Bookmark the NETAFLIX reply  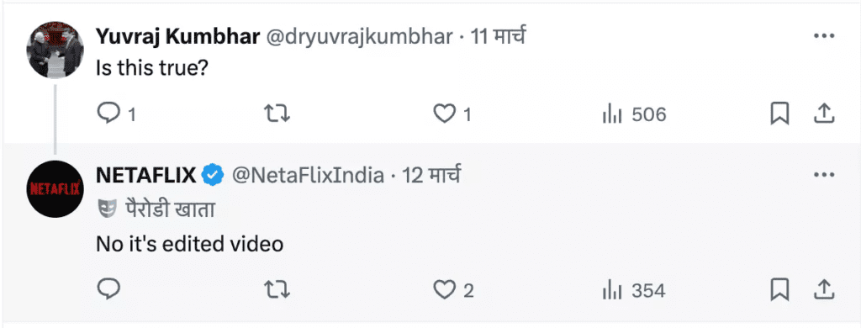[x=779, y=289]
